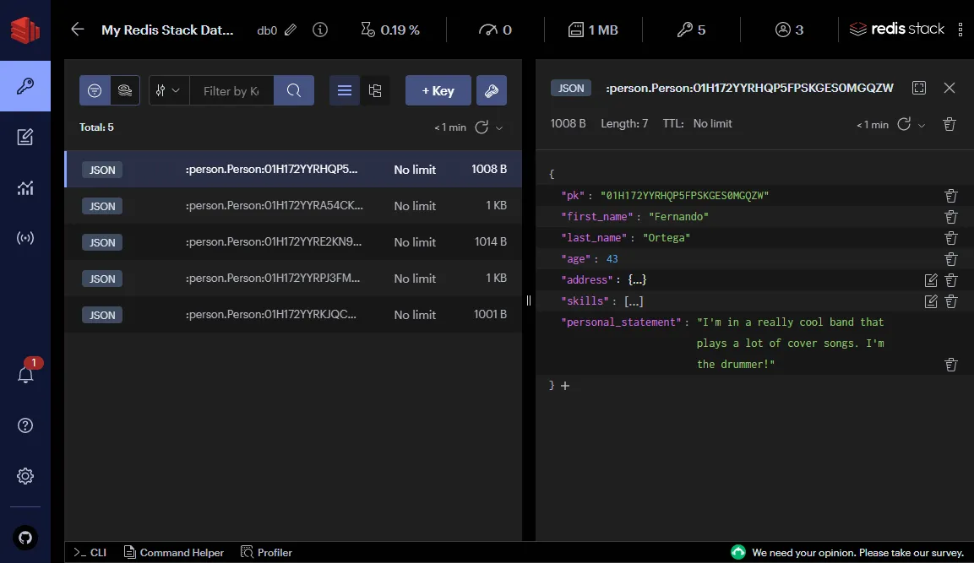Delete the key using the trash icon
This screenshot has height=563, width=974.
pyautogui.click(x=949, y=123)
